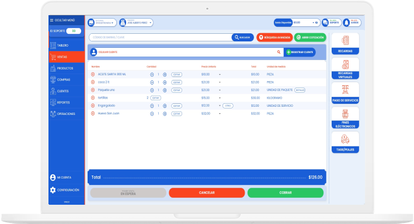Remove Engargolado from the sale
The width and height of the screenshot is (414, 224).
click(93, 106)
